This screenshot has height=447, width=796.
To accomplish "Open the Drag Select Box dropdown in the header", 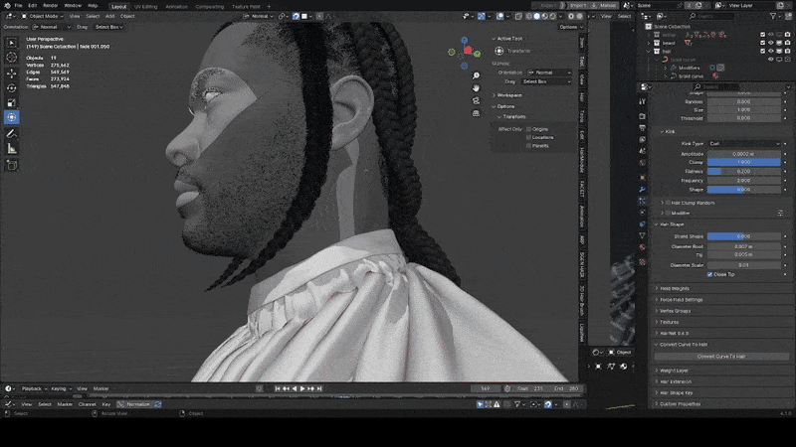I will pos(108,27).
